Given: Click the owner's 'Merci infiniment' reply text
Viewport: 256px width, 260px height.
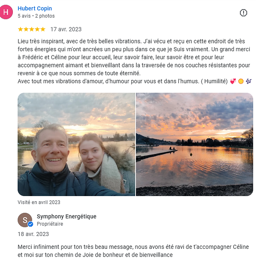Looking at the screenshot, I should (x=133, y=251).
